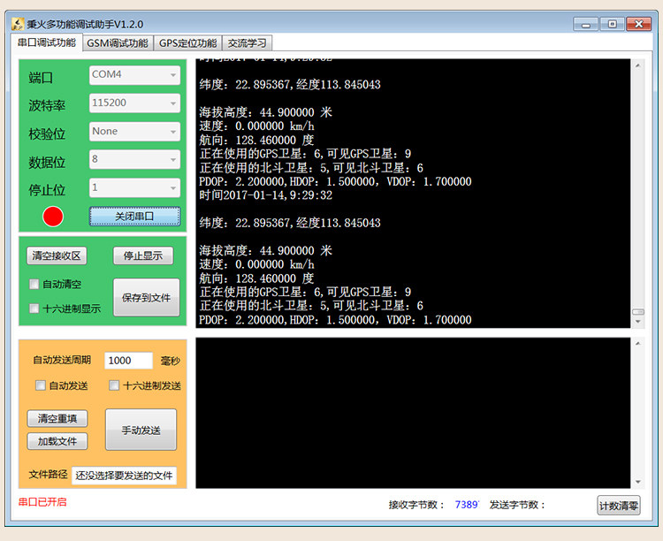Toggle the 十六进制显示 checkbox
Screen dimensions: 663x541
pos(34,309)
